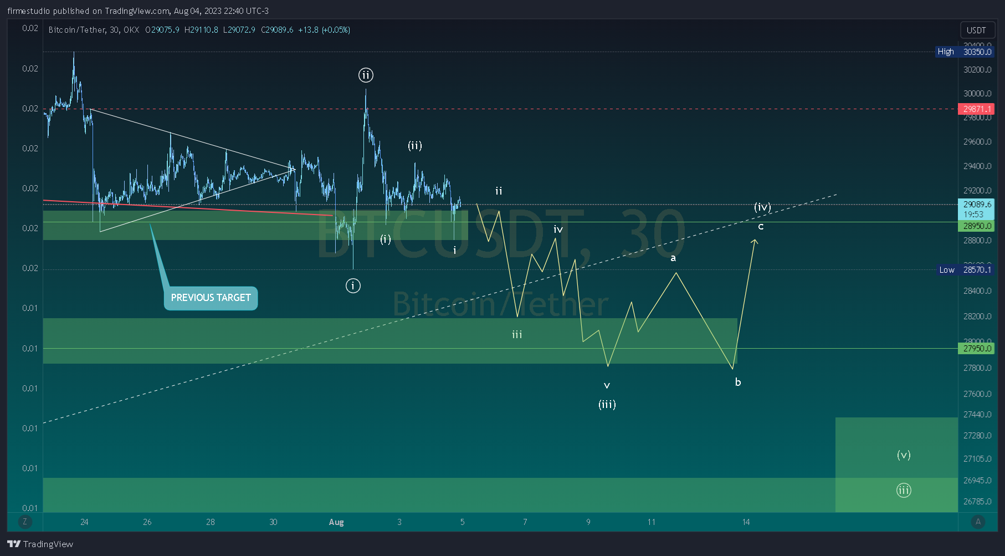
Task: Click the close value C29089.6 in legend
Action: [x=277, y=30]
